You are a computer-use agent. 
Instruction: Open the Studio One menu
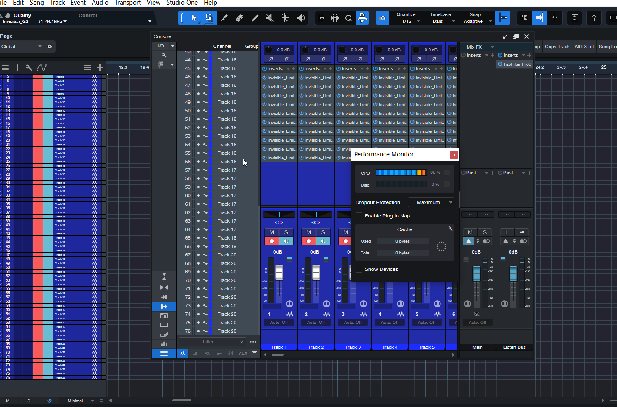182,3
